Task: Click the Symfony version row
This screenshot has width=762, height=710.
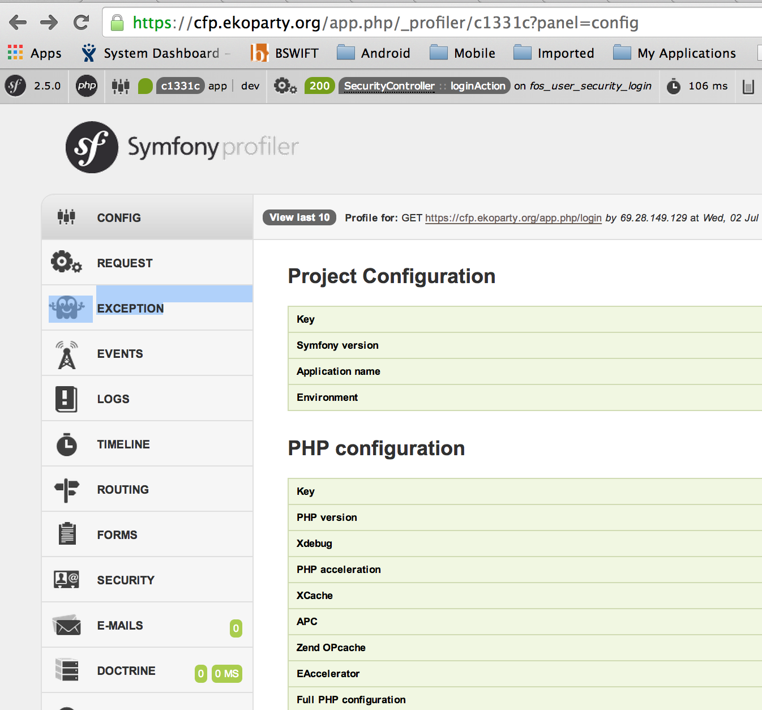Action: tap(525, 345)
